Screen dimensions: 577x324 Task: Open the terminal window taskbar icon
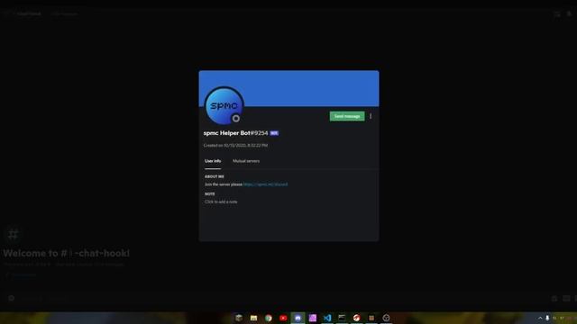click(342, 318)
